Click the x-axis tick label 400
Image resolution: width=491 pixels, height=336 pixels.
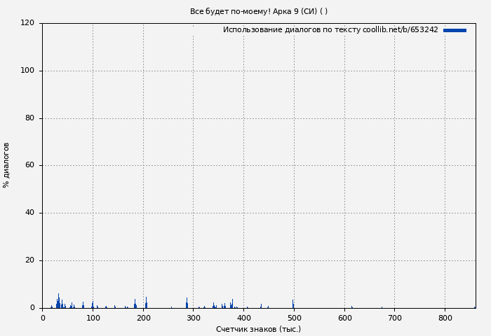click(243, 318)
